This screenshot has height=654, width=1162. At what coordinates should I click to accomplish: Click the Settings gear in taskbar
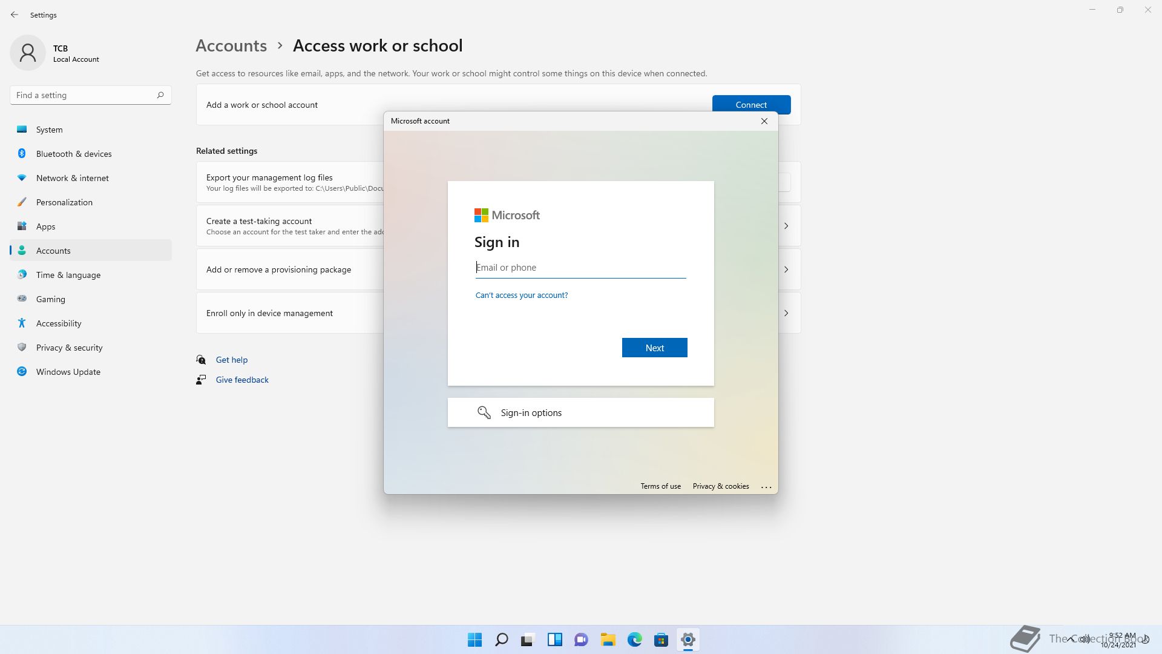[x=688, y=639]
